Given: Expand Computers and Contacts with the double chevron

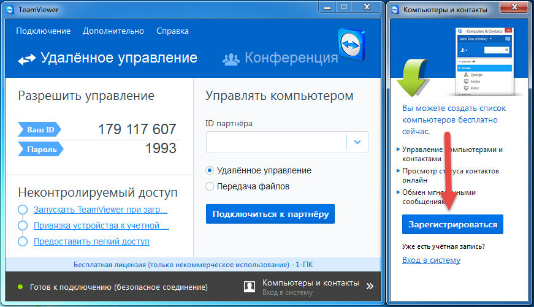Looking at the screenshot, I should (x=370, y=286).
